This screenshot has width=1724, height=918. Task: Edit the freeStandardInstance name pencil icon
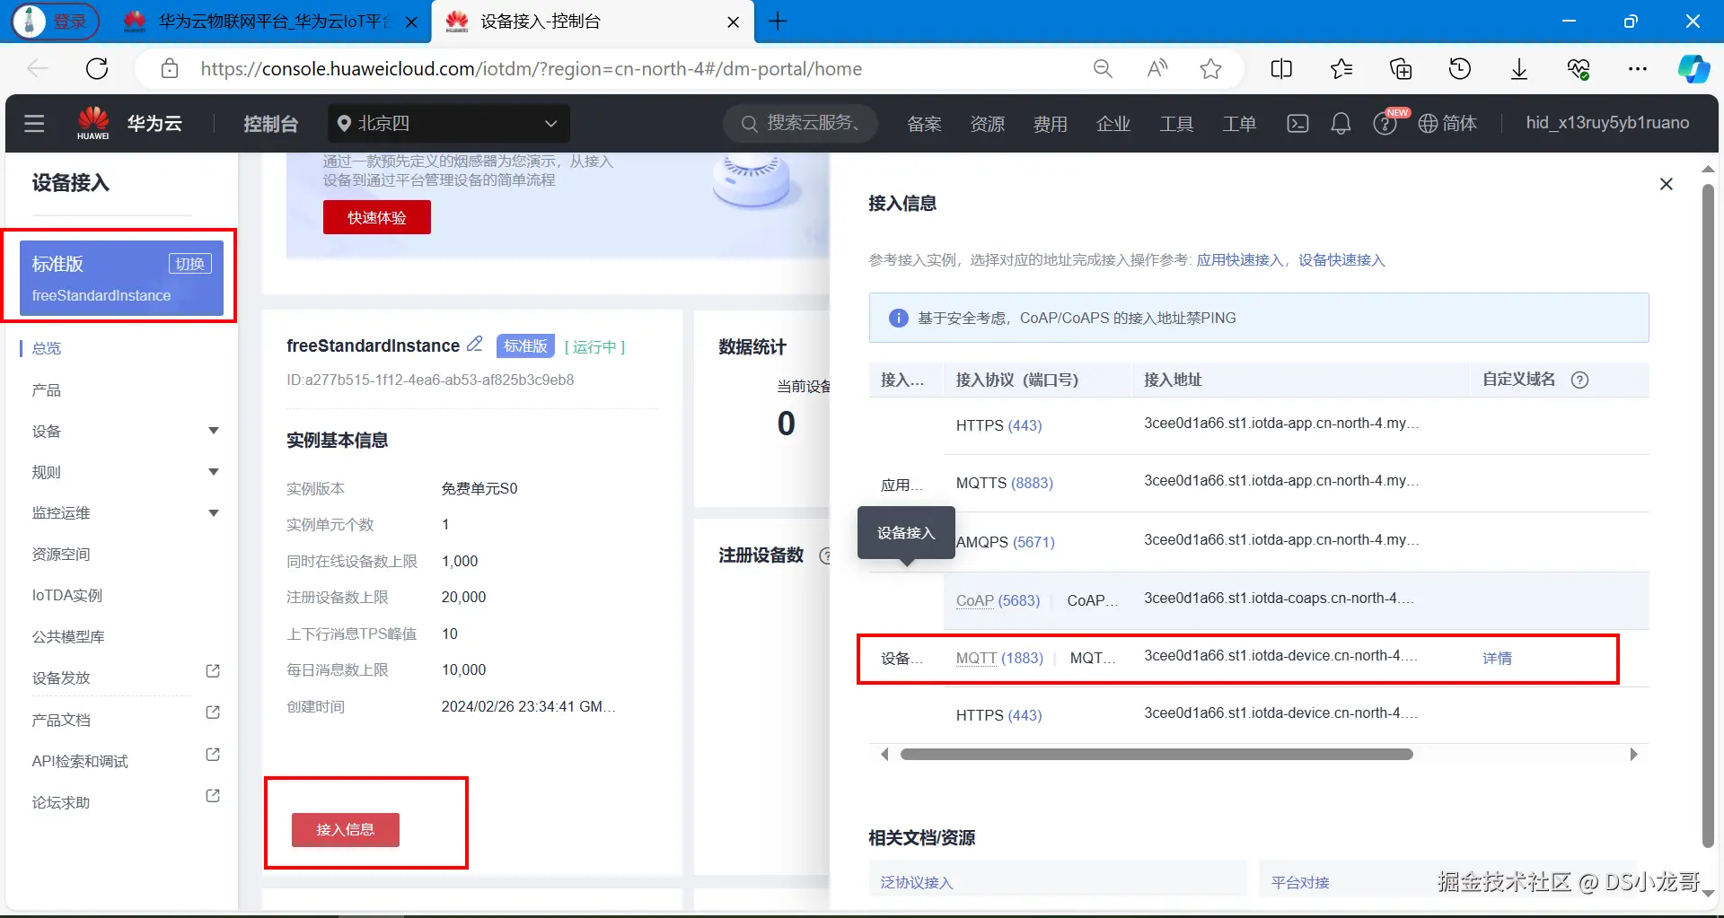(x=475, y=344)
